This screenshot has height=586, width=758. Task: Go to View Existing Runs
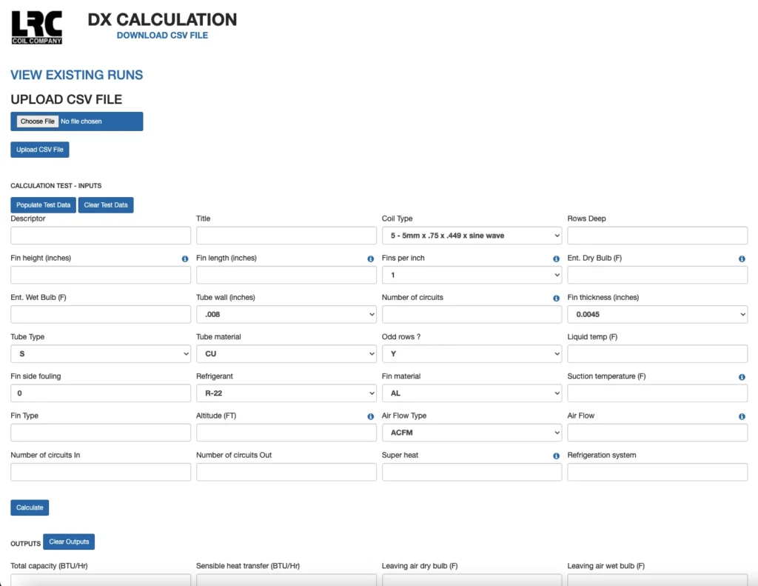coord(77,75)
